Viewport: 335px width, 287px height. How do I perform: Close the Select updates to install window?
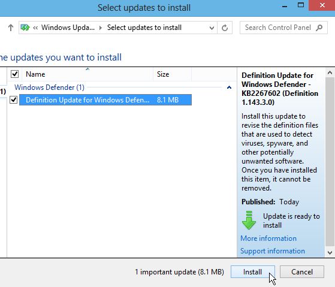(322, 5)
